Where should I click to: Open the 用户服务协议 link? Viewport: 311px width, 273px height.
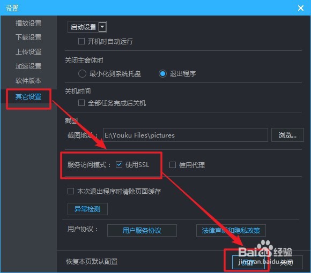(x=142, y=230)
